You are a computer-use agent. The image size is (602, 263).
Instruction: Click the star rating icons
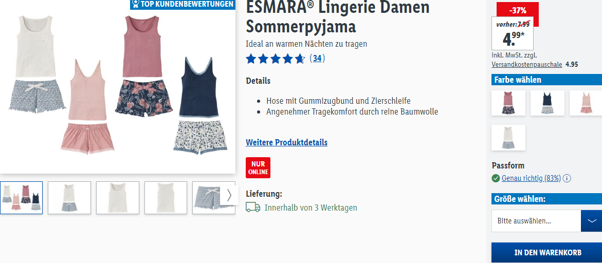pos(275,59)
